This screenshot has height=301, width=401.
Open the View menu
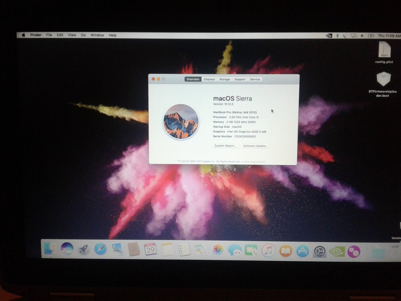tap(72, 35)
